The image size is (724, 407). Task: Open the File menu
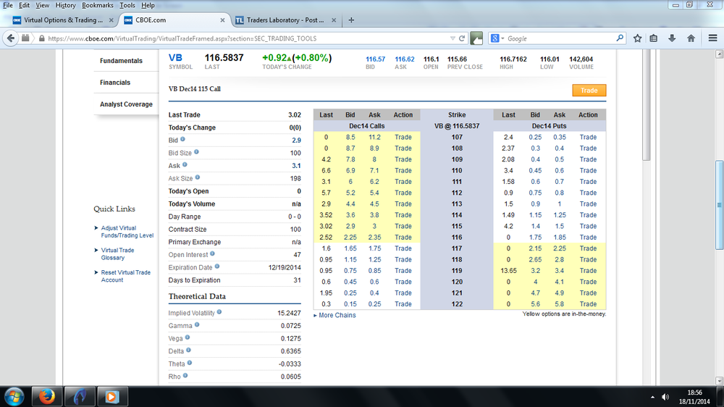[8, 5]
